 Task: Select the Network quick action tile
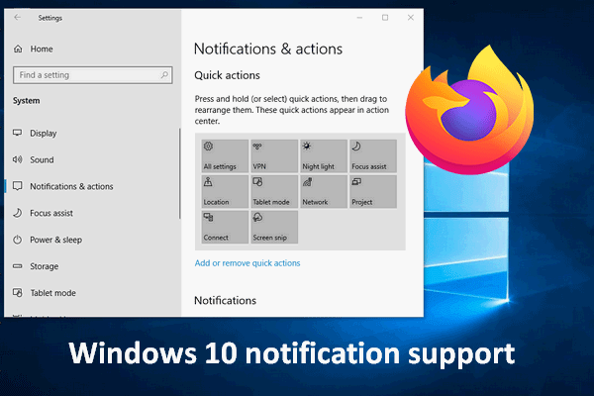[324, 191]
